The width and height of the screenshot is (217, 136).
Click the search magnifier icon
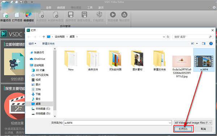(210, 37)
